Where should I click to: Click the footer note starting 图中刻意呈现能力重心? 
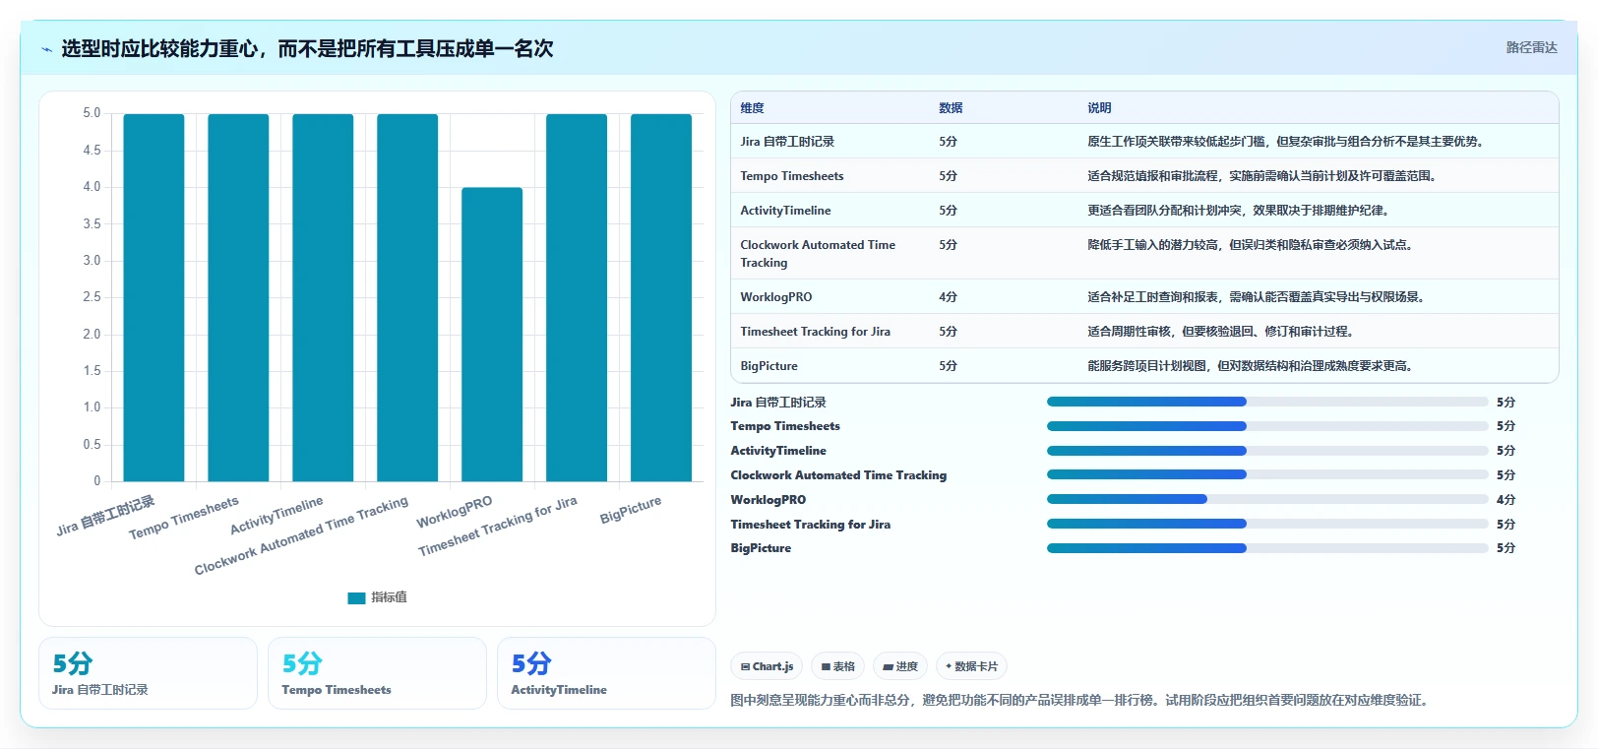(1078, 700)
